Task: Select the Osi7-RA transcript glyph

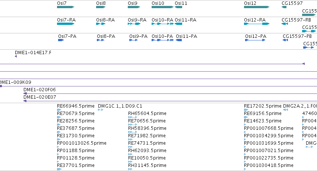Action: (x=66, y=24)
